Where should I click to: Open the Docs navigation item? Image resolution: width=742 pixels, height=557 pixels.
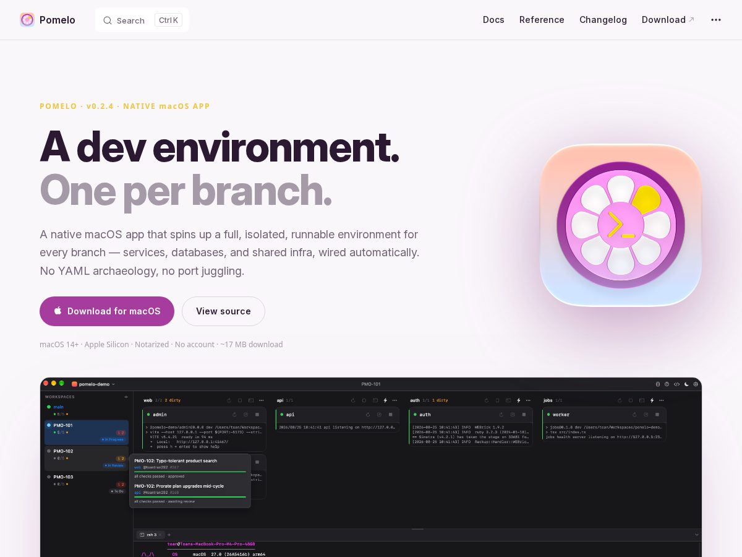(493, 20)
